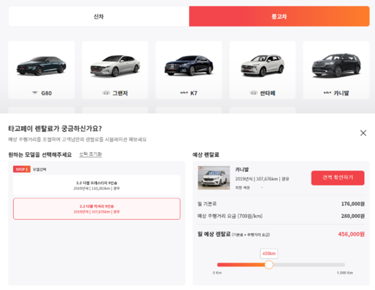
Task: Click the 타고페이 렌탈료가 궁금하신가요? heading
Action: [55, 128]
